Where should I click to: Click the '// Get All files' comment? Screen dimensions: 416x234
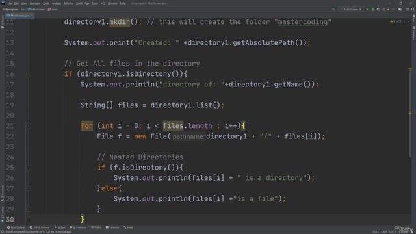click(132, 64)
